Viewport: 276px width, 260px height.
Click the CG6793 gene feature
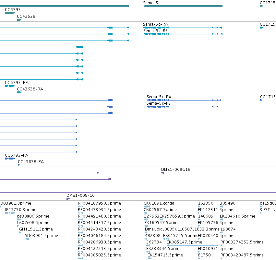[10, 13]
